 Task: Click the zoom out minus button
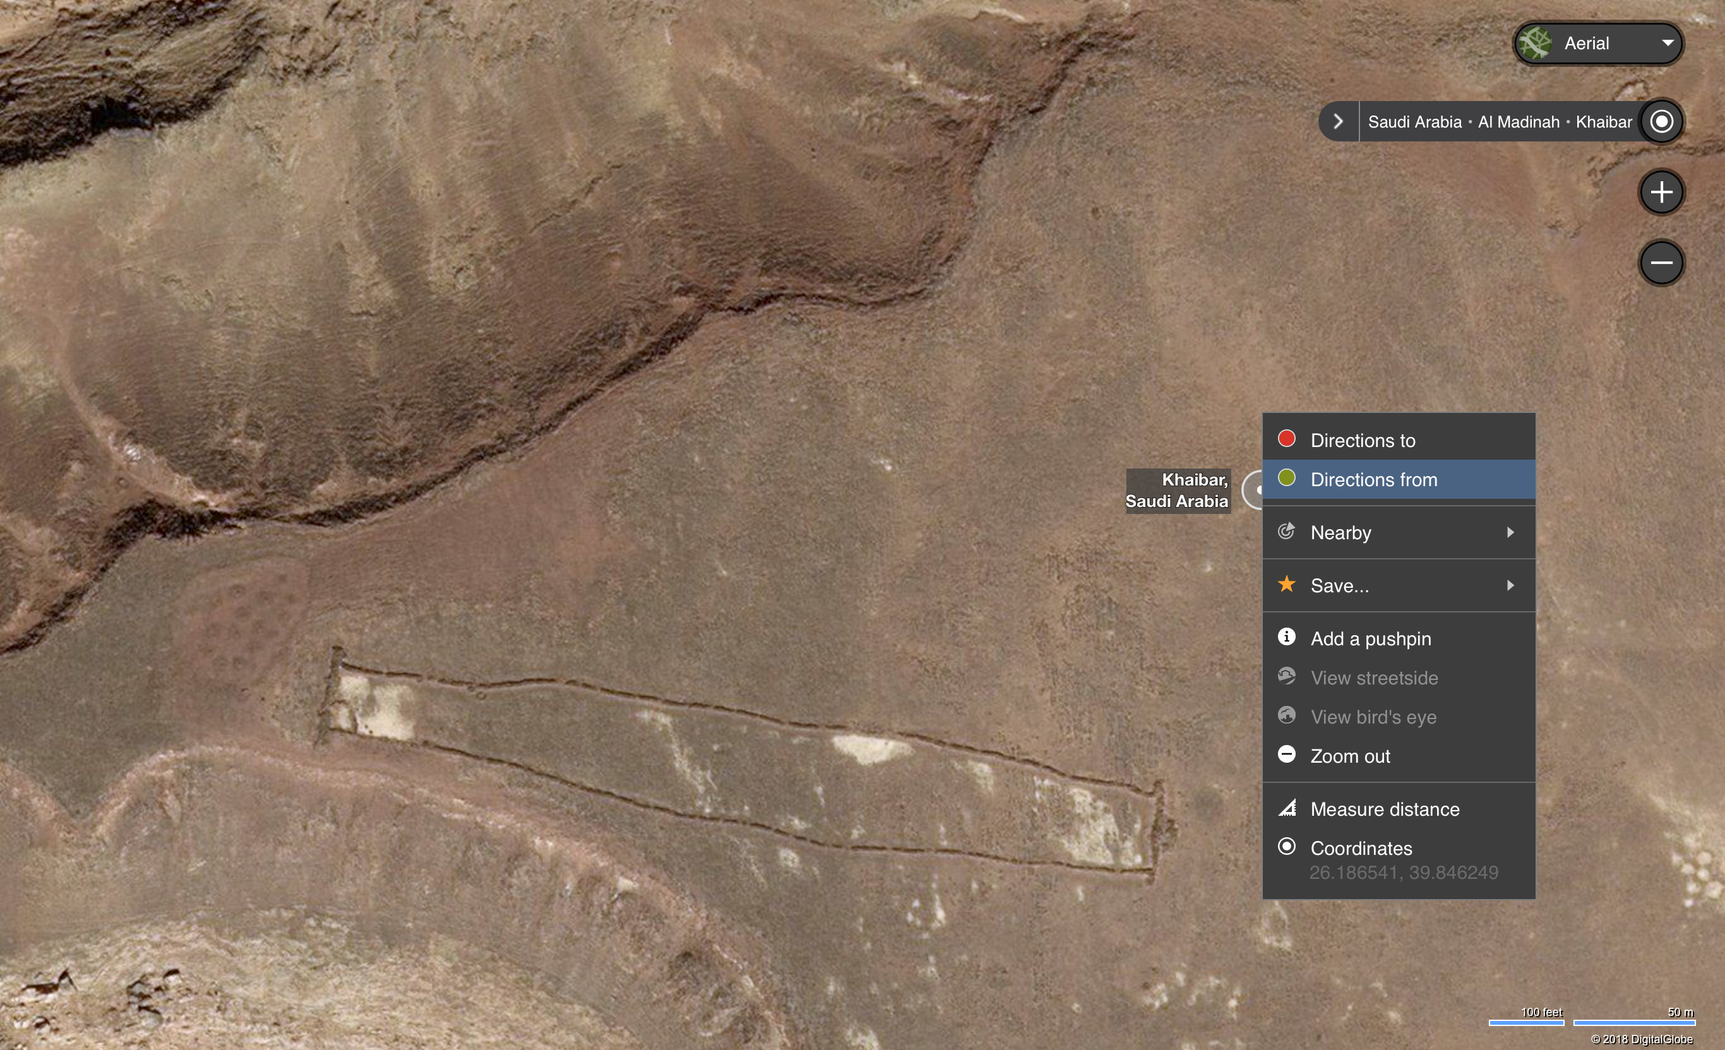[1661, 263]
